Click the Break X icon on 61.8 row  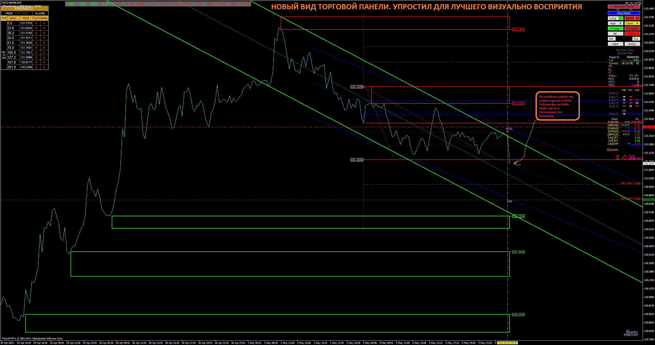tap(44, 43)
